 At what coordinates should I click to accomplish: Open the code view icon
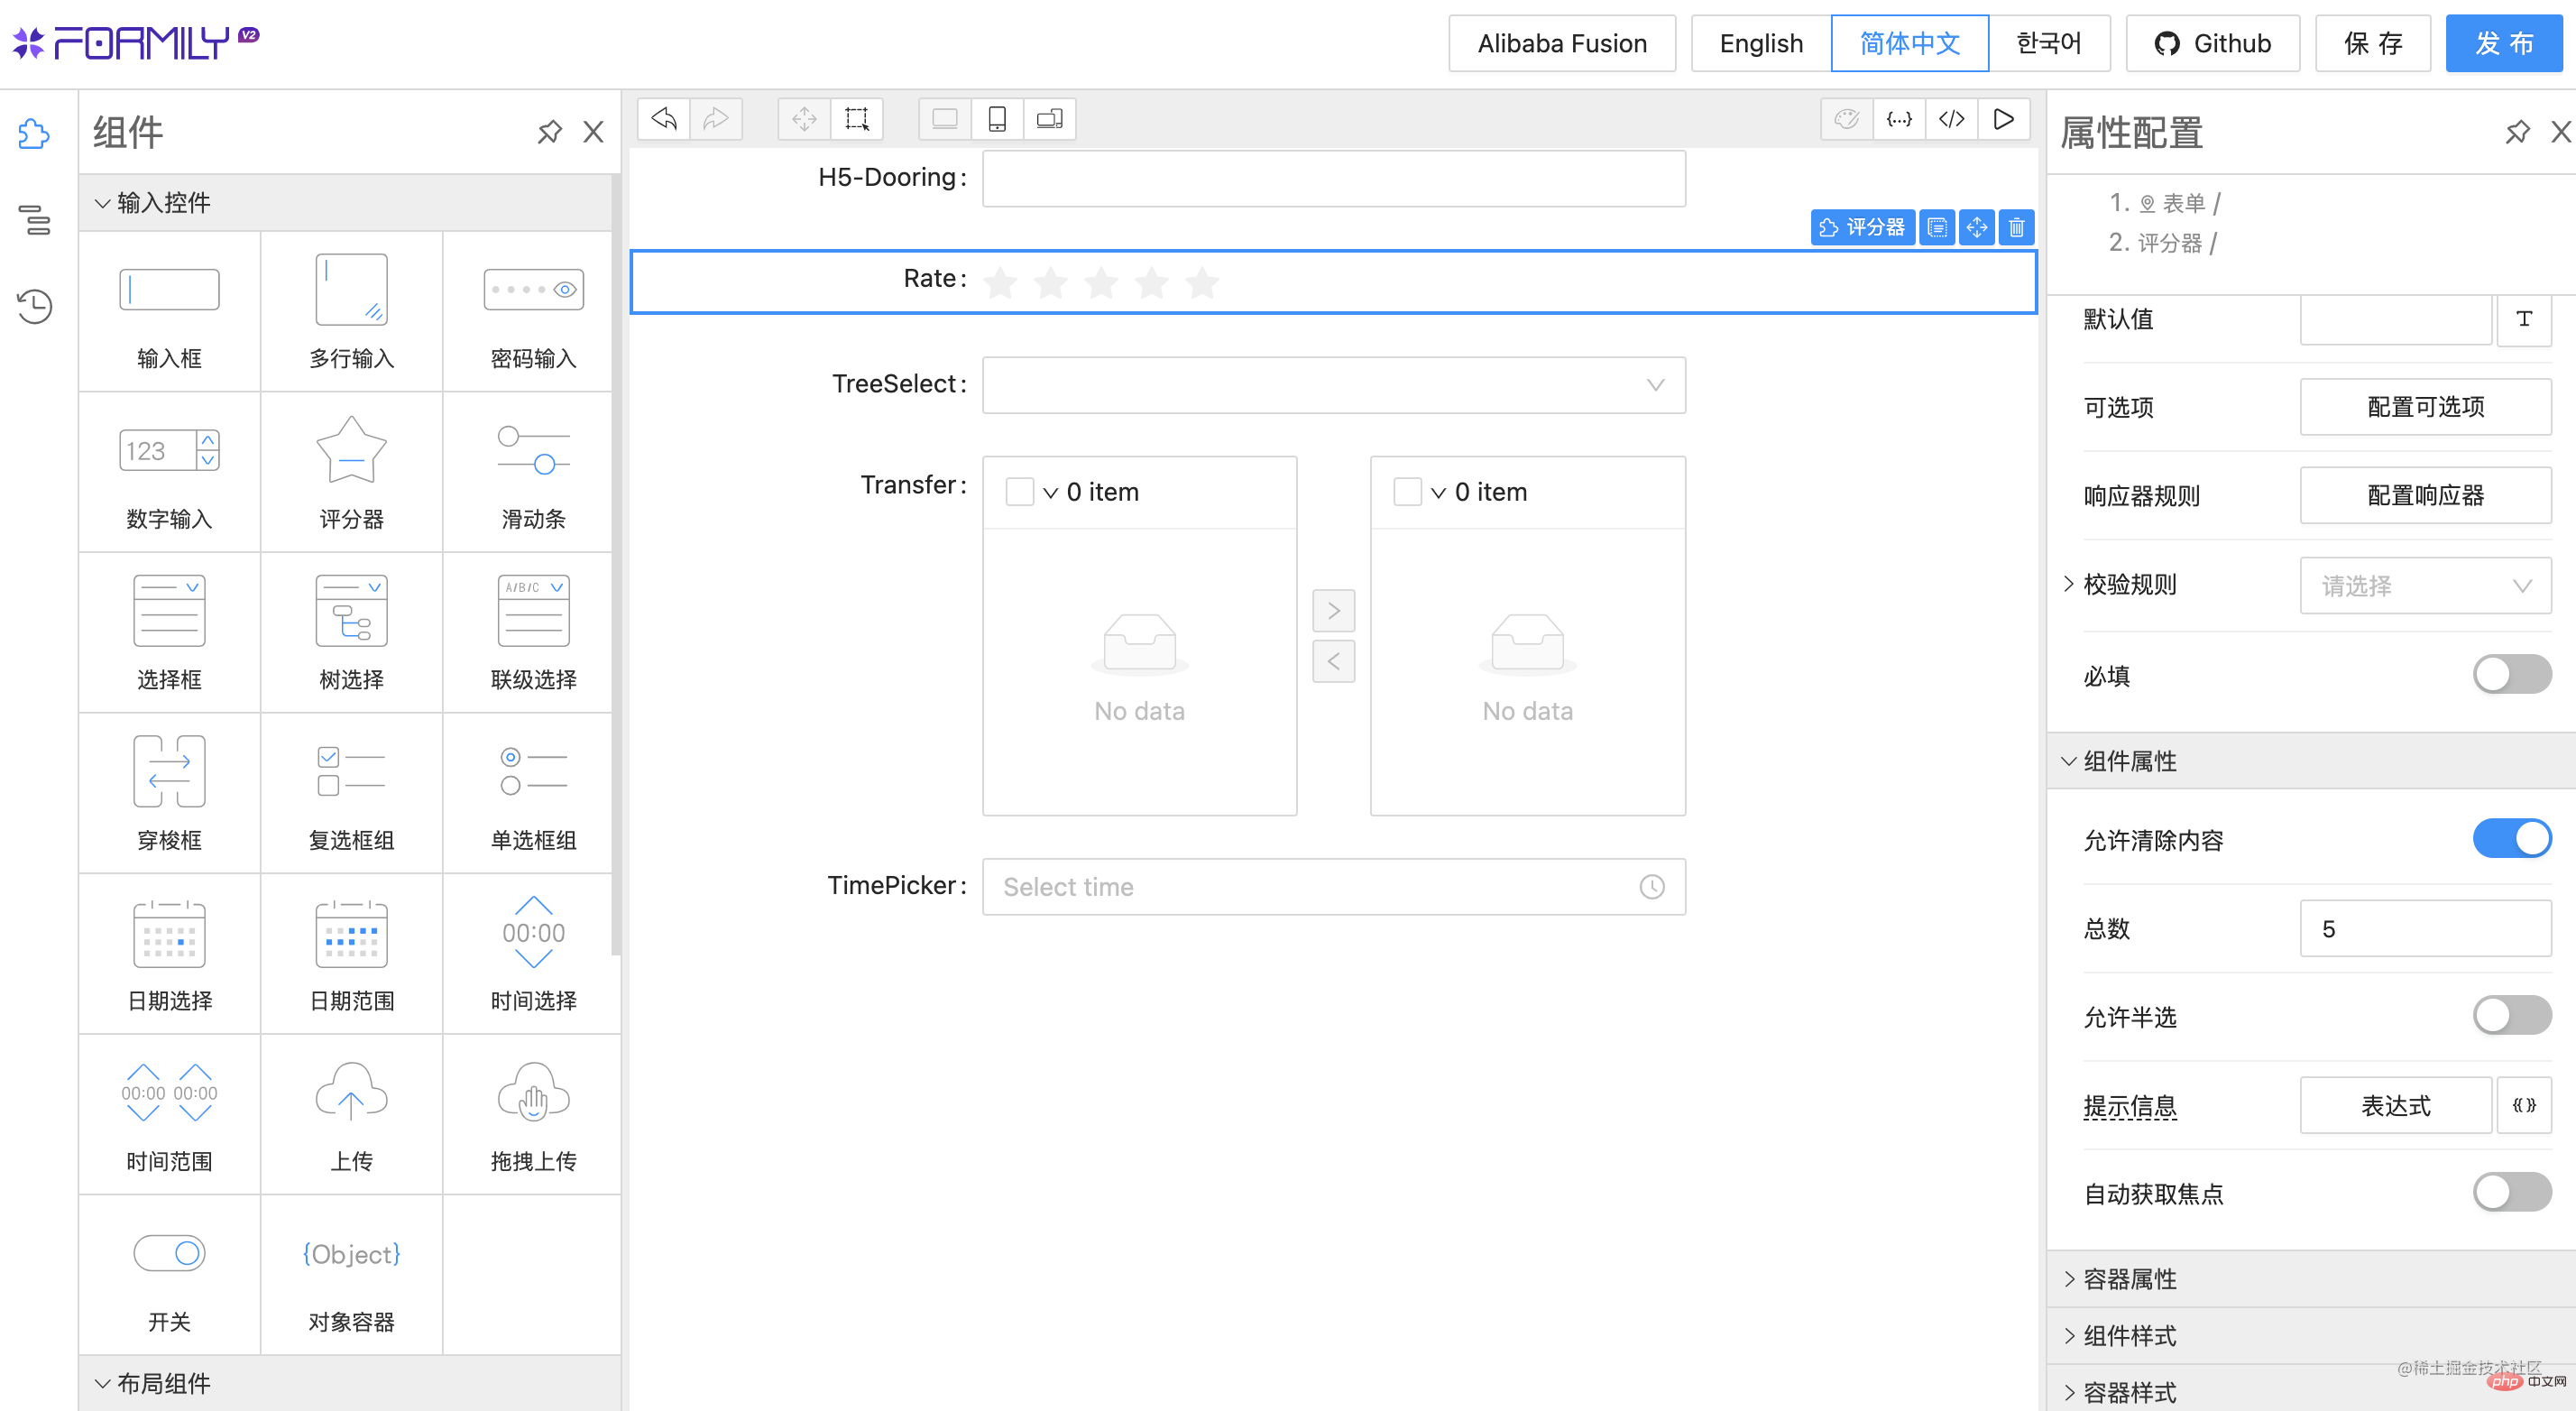[x=1951, y=119]
